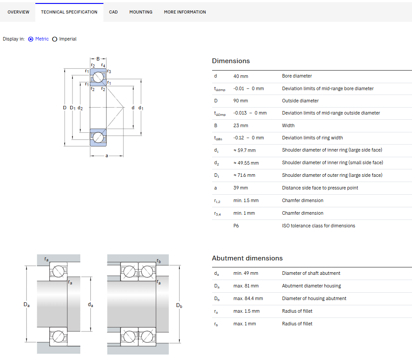Click the 'max. 1.5 mm' fillet radius value

click(247, 311)
